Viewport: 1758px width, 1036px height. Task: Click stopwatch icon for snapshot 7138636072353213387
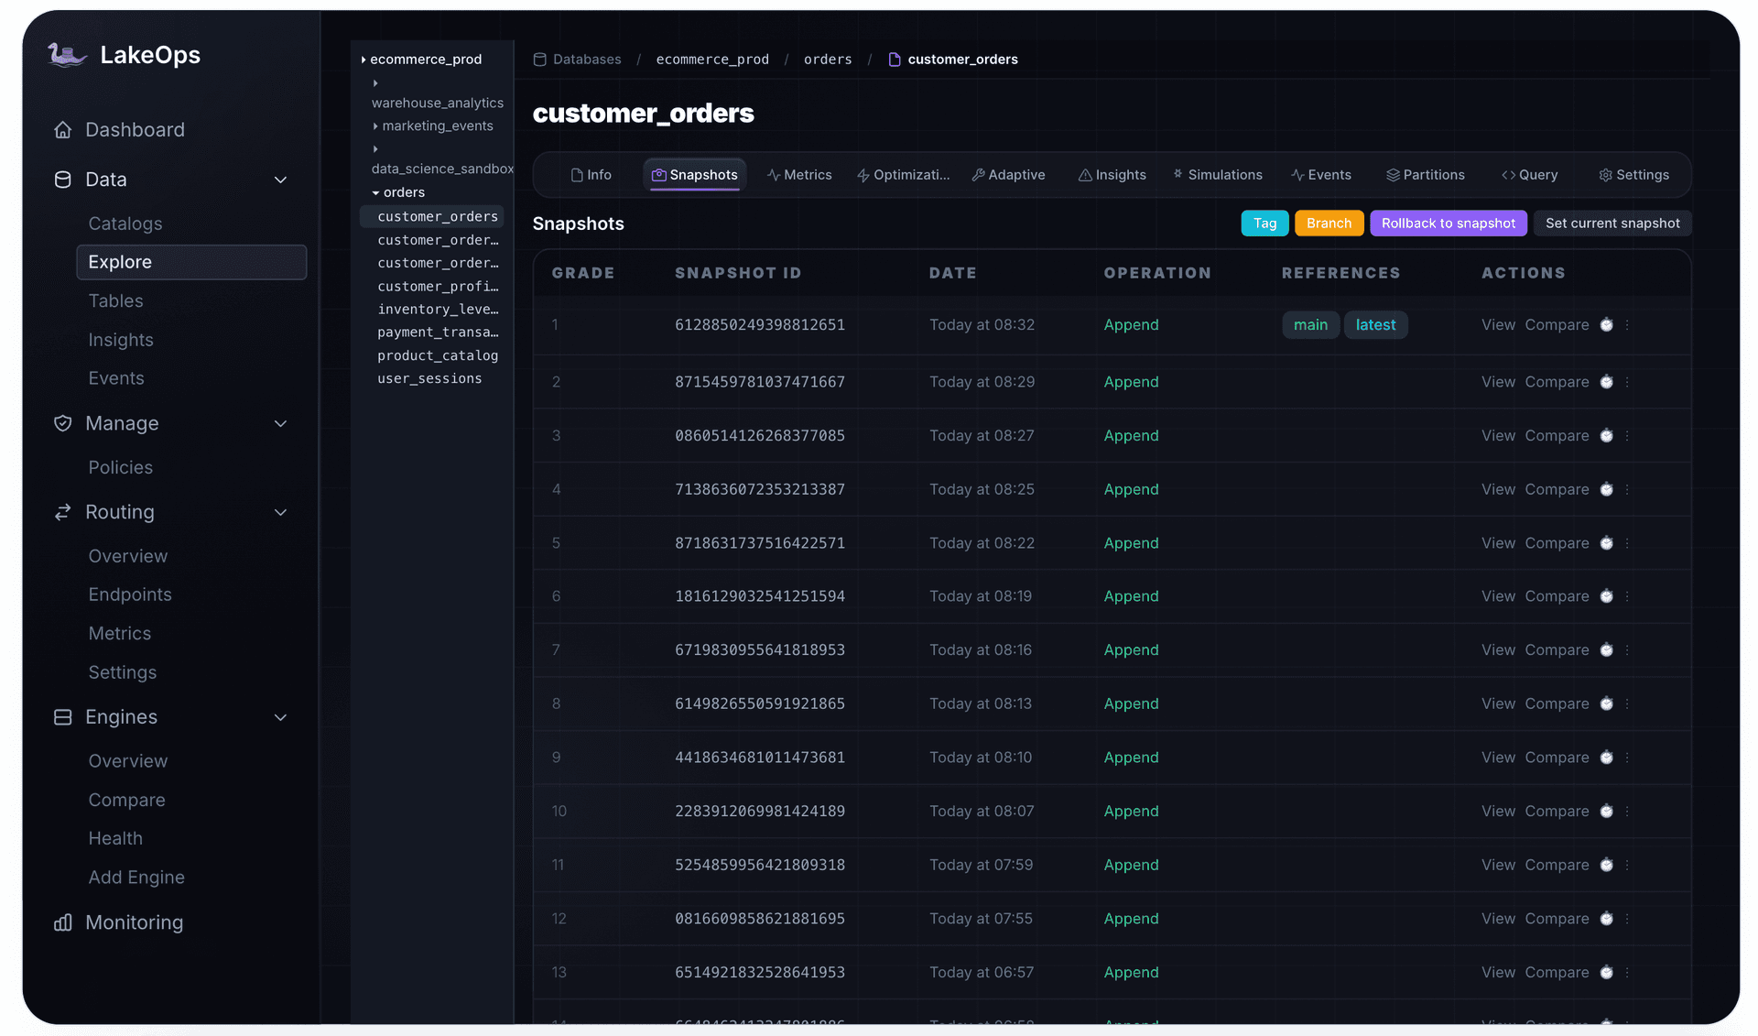click(1606, 489)
